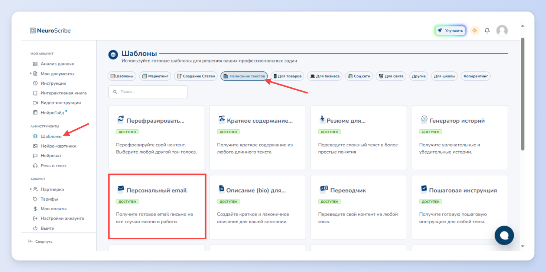The width and height of the screenshot is (546, 272).
Task: Open the Генератор историй icon
Action: coord(424,119)
